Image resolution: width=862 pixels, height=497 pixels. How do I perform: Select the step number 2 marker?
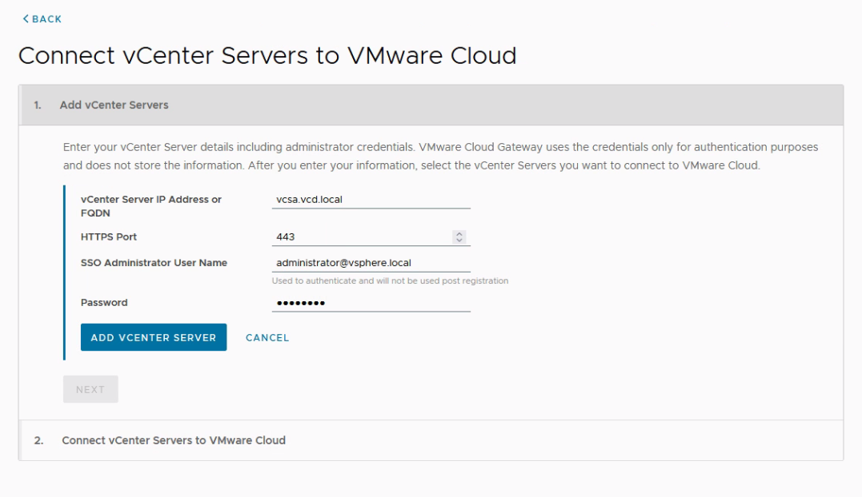(38, 440)
